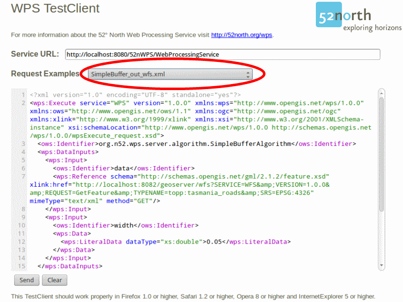403x302 pixels.
Task: Click the opening wps:DataInputs tag on line 4
Action: tap(68, 152)
